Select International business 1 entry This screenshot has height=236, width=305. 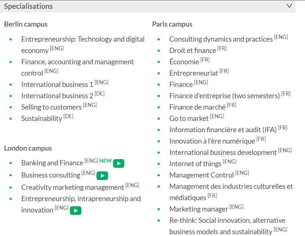(x=57, y=84)
